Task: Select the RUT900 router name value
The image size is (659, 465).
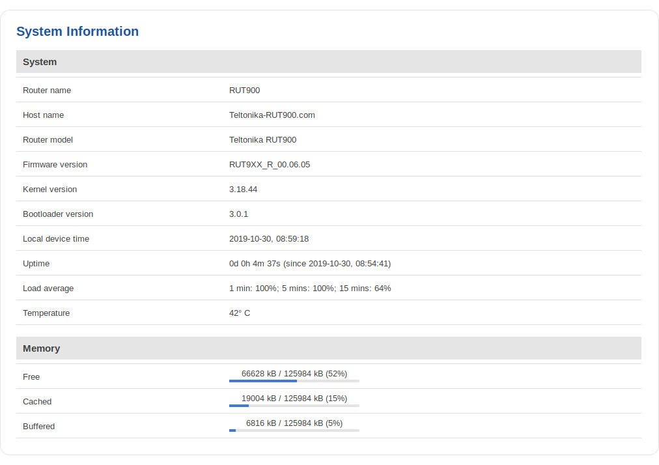Action: click(244, 91)
